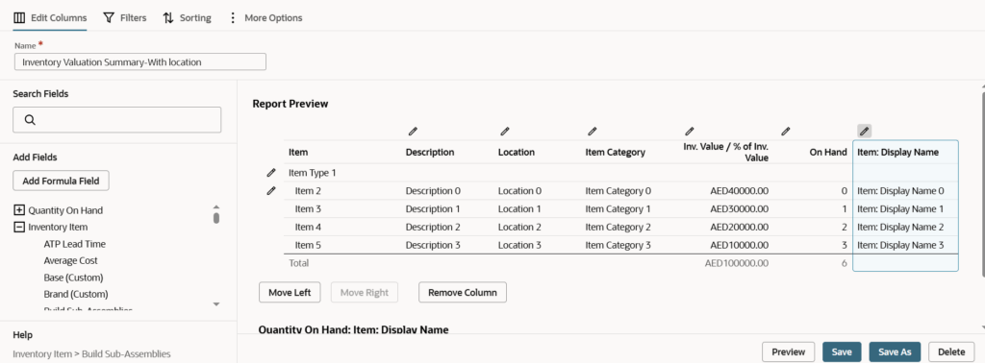
Task: Expand the Quantity On Hand tree node
Action: (x=19, y=210)
